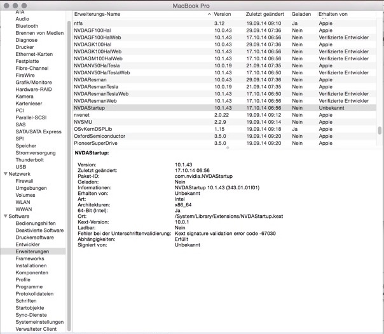Select the PioneerSuperDrive row
384x334 pixels.
click(224, 143)
